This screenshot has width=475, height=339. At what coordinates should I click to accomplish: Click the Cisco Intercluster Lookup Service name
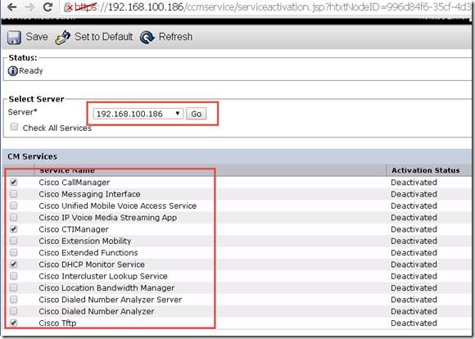(103, 276)
